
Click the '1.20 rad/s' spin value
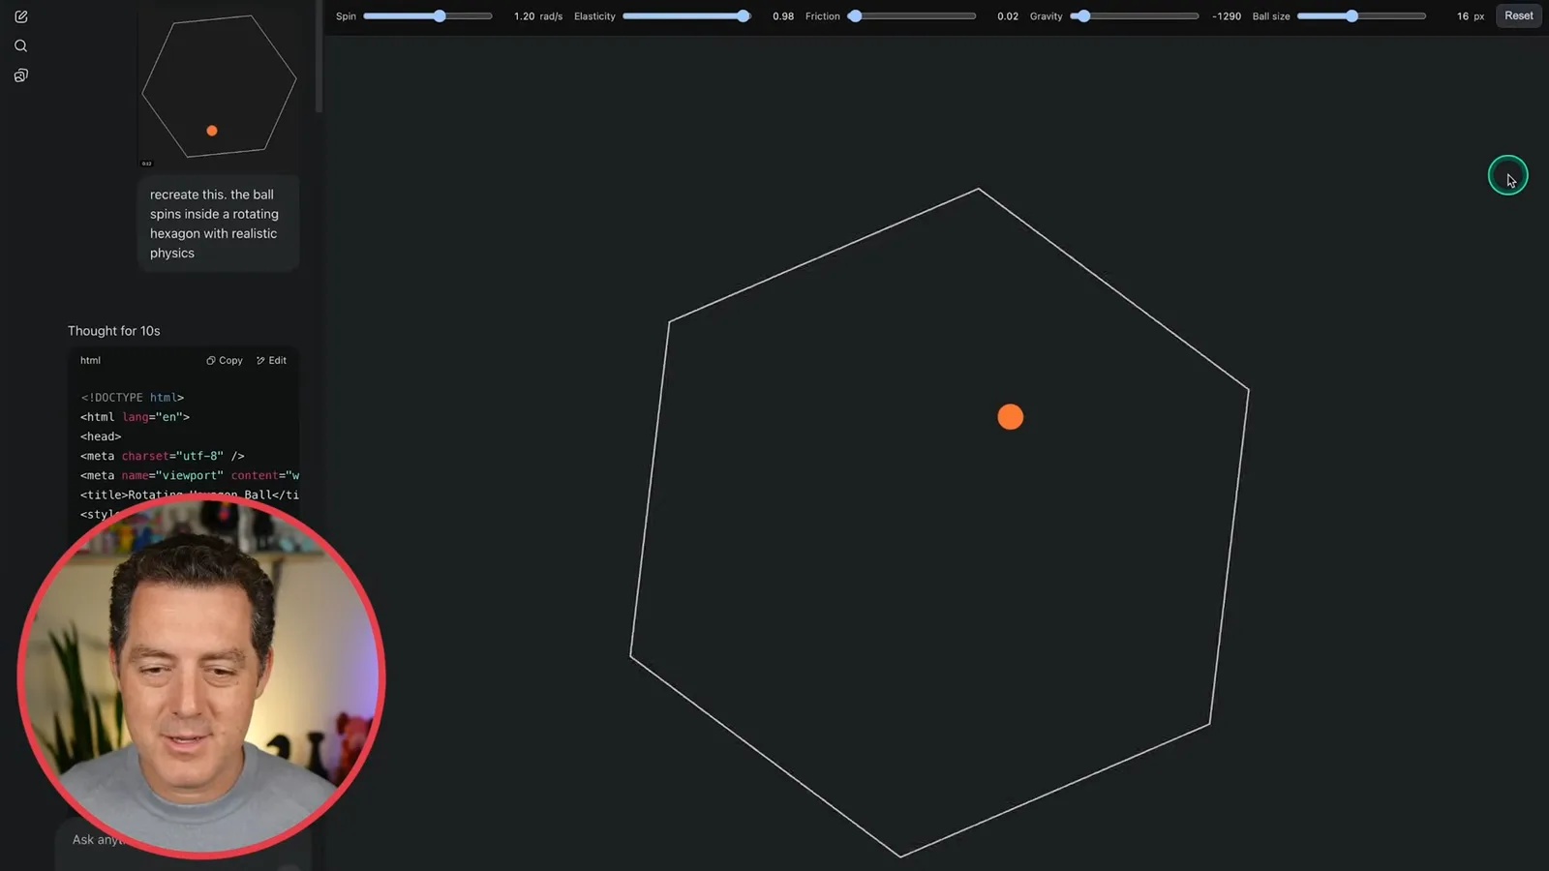tap(538, 16)
